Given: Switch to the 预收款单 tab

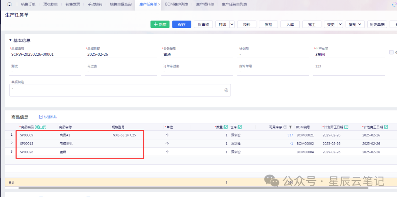Looking at the screenshot, I should coord(50,4).
